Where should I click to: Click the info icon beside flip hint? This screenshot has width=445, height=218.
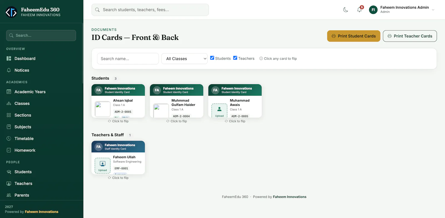pyautogui.click(x=261, y=58)
